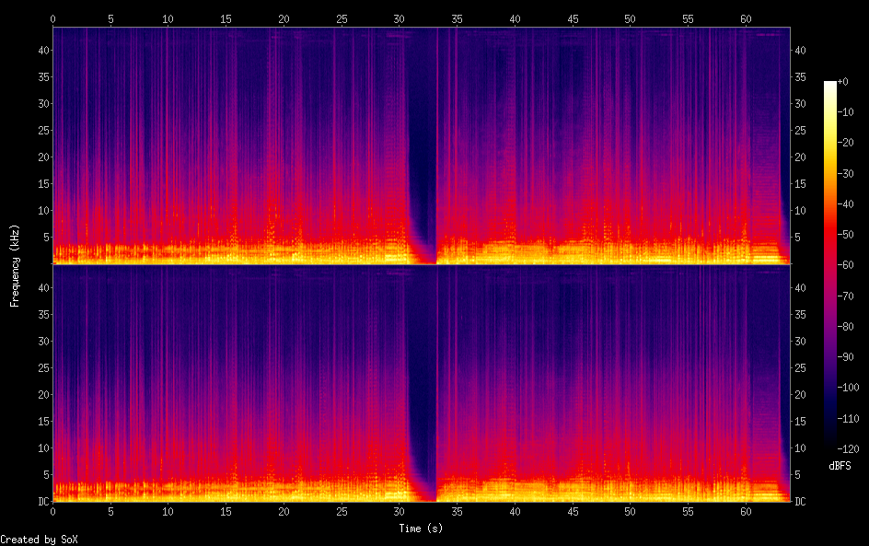Click the "35" tick label on the bottom time axis

click(x=457, y=512)
